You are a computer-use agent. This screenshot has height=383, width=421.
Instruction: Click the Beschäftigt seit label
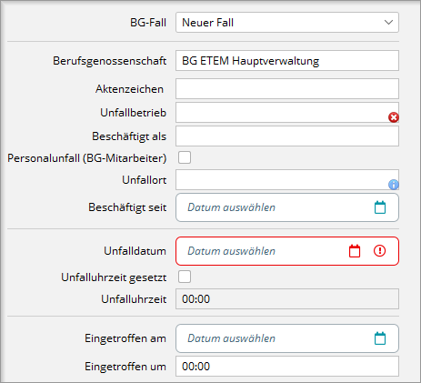(127, 207)
